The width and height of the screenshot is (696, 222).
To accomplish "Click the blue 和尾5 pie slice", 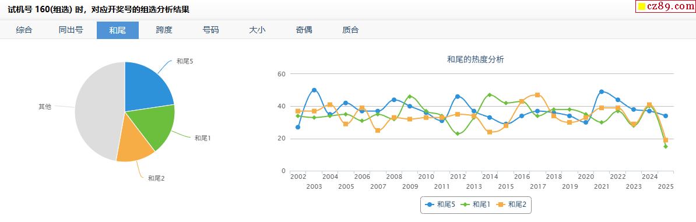I will [146, 87].
